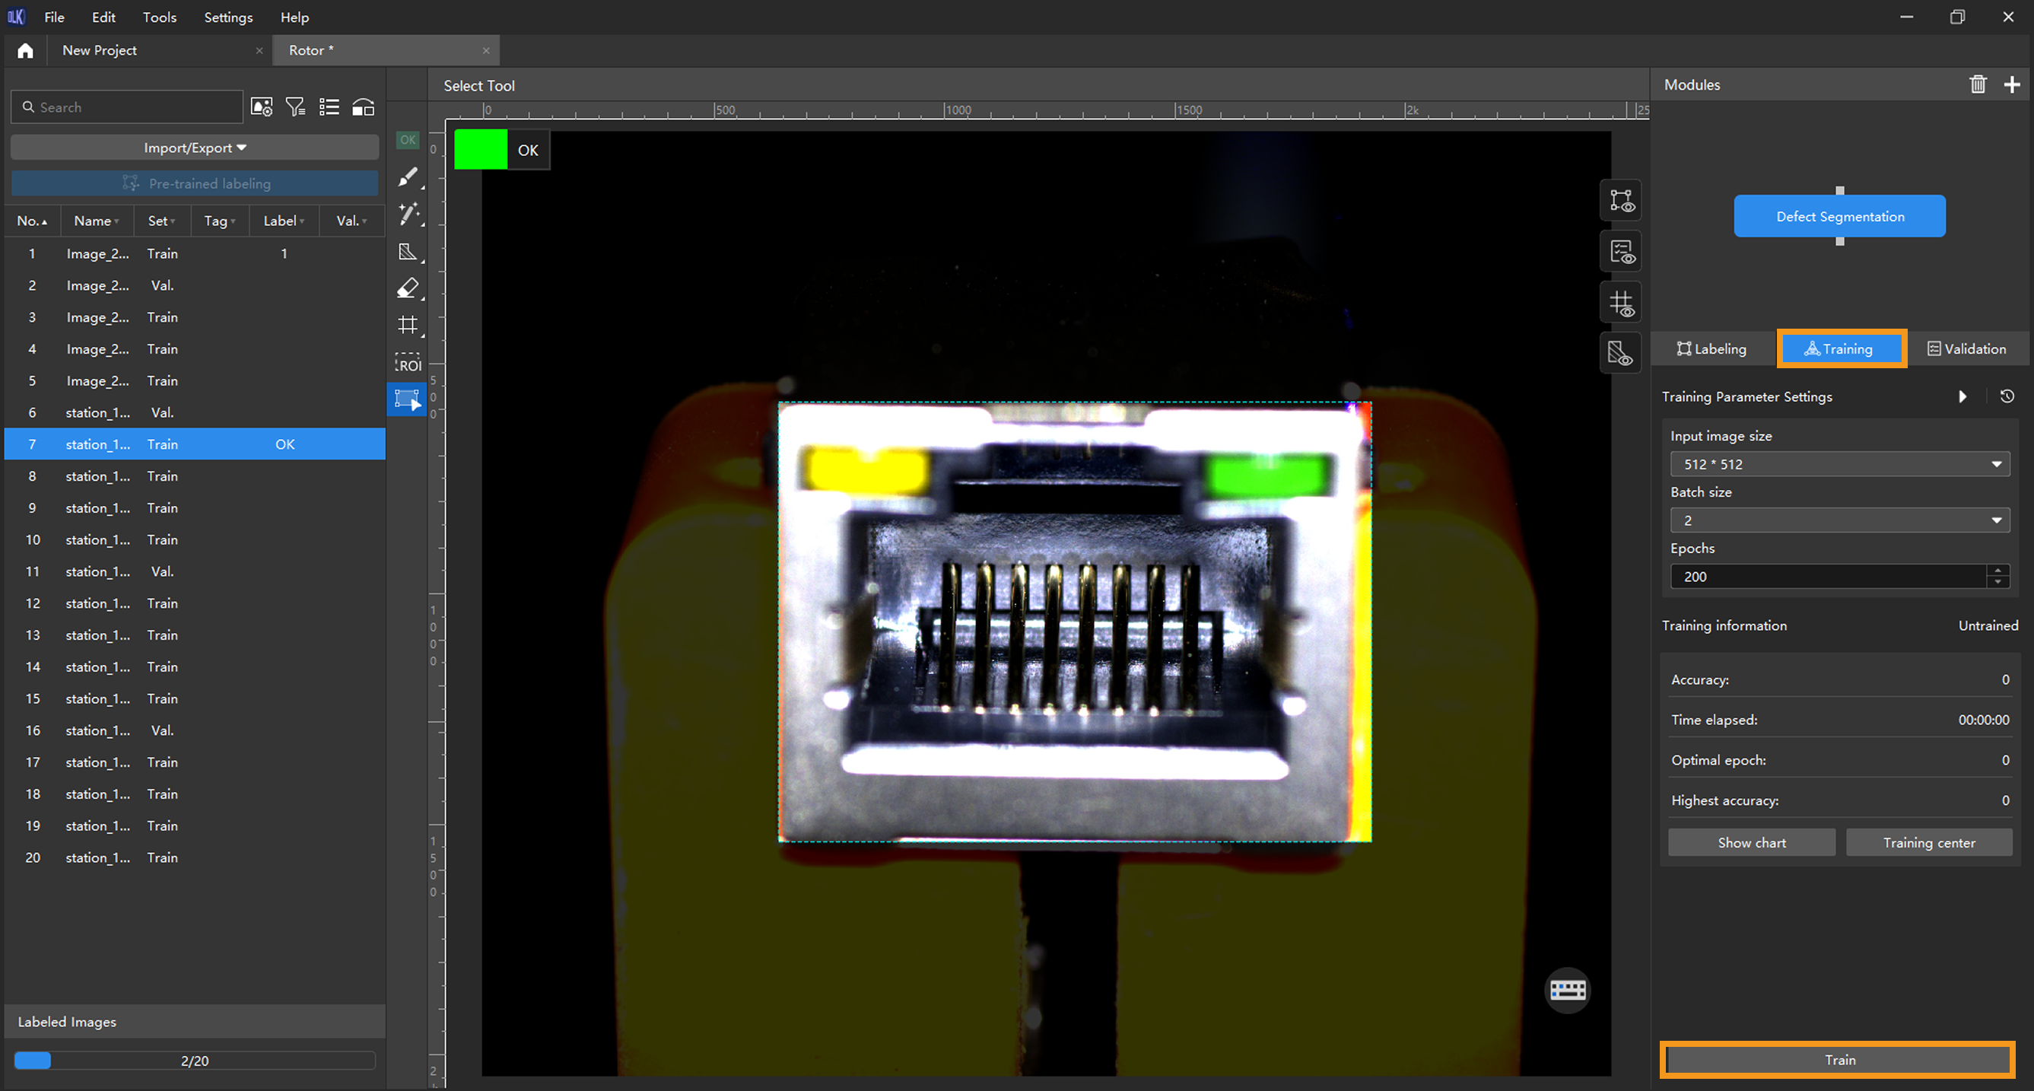Open the Tools menu
This screenshot has height=1091, width=2034.
point(160,17)
